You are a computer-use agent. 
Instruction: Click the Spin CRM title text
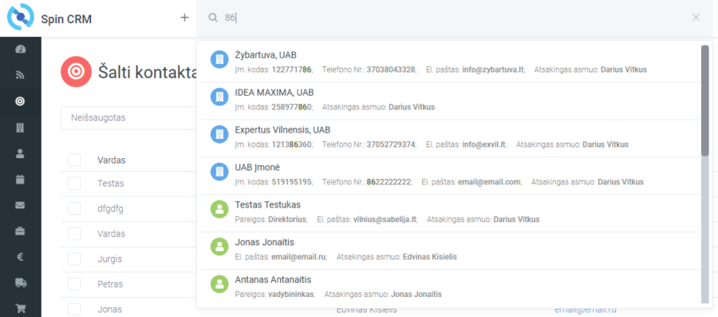click(66, 19)
